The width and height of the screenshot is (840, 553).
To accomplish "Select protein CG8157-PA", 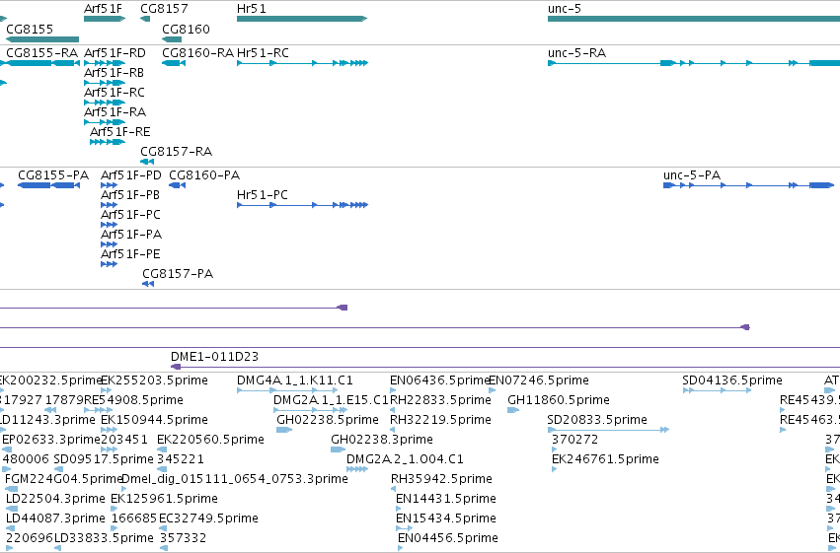I will click(148, 284).
